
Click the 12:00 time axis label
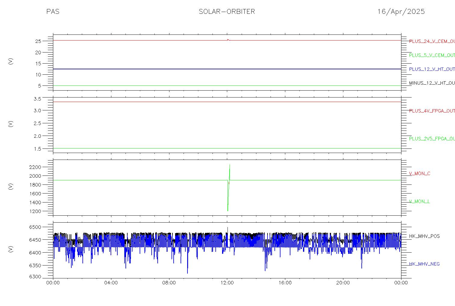[227, 283]
